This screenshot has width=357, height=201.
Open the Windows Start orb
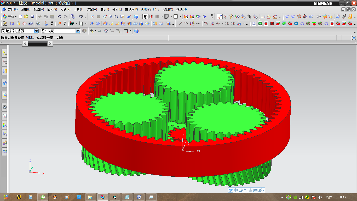pos(6,197)
